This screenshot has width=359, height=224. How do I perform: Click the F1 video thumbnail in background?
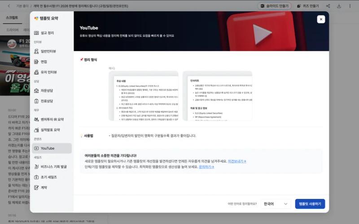point(15,65)
